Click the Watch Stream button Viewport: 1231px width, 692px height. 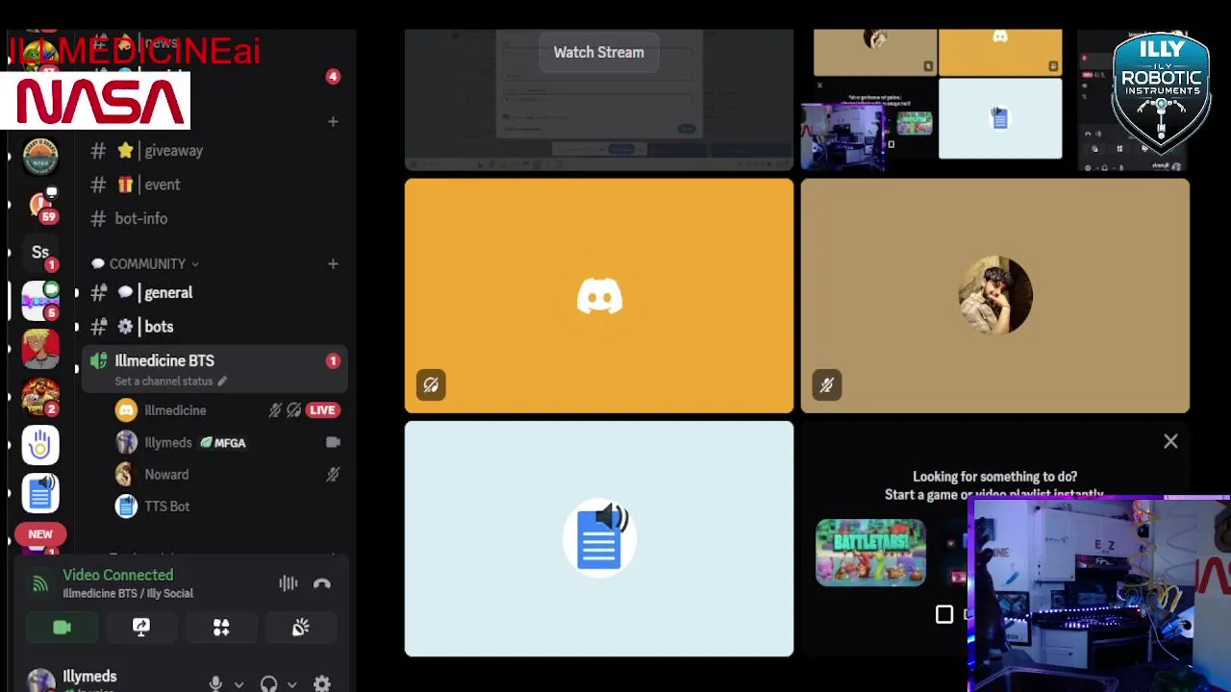coord(599,53)
